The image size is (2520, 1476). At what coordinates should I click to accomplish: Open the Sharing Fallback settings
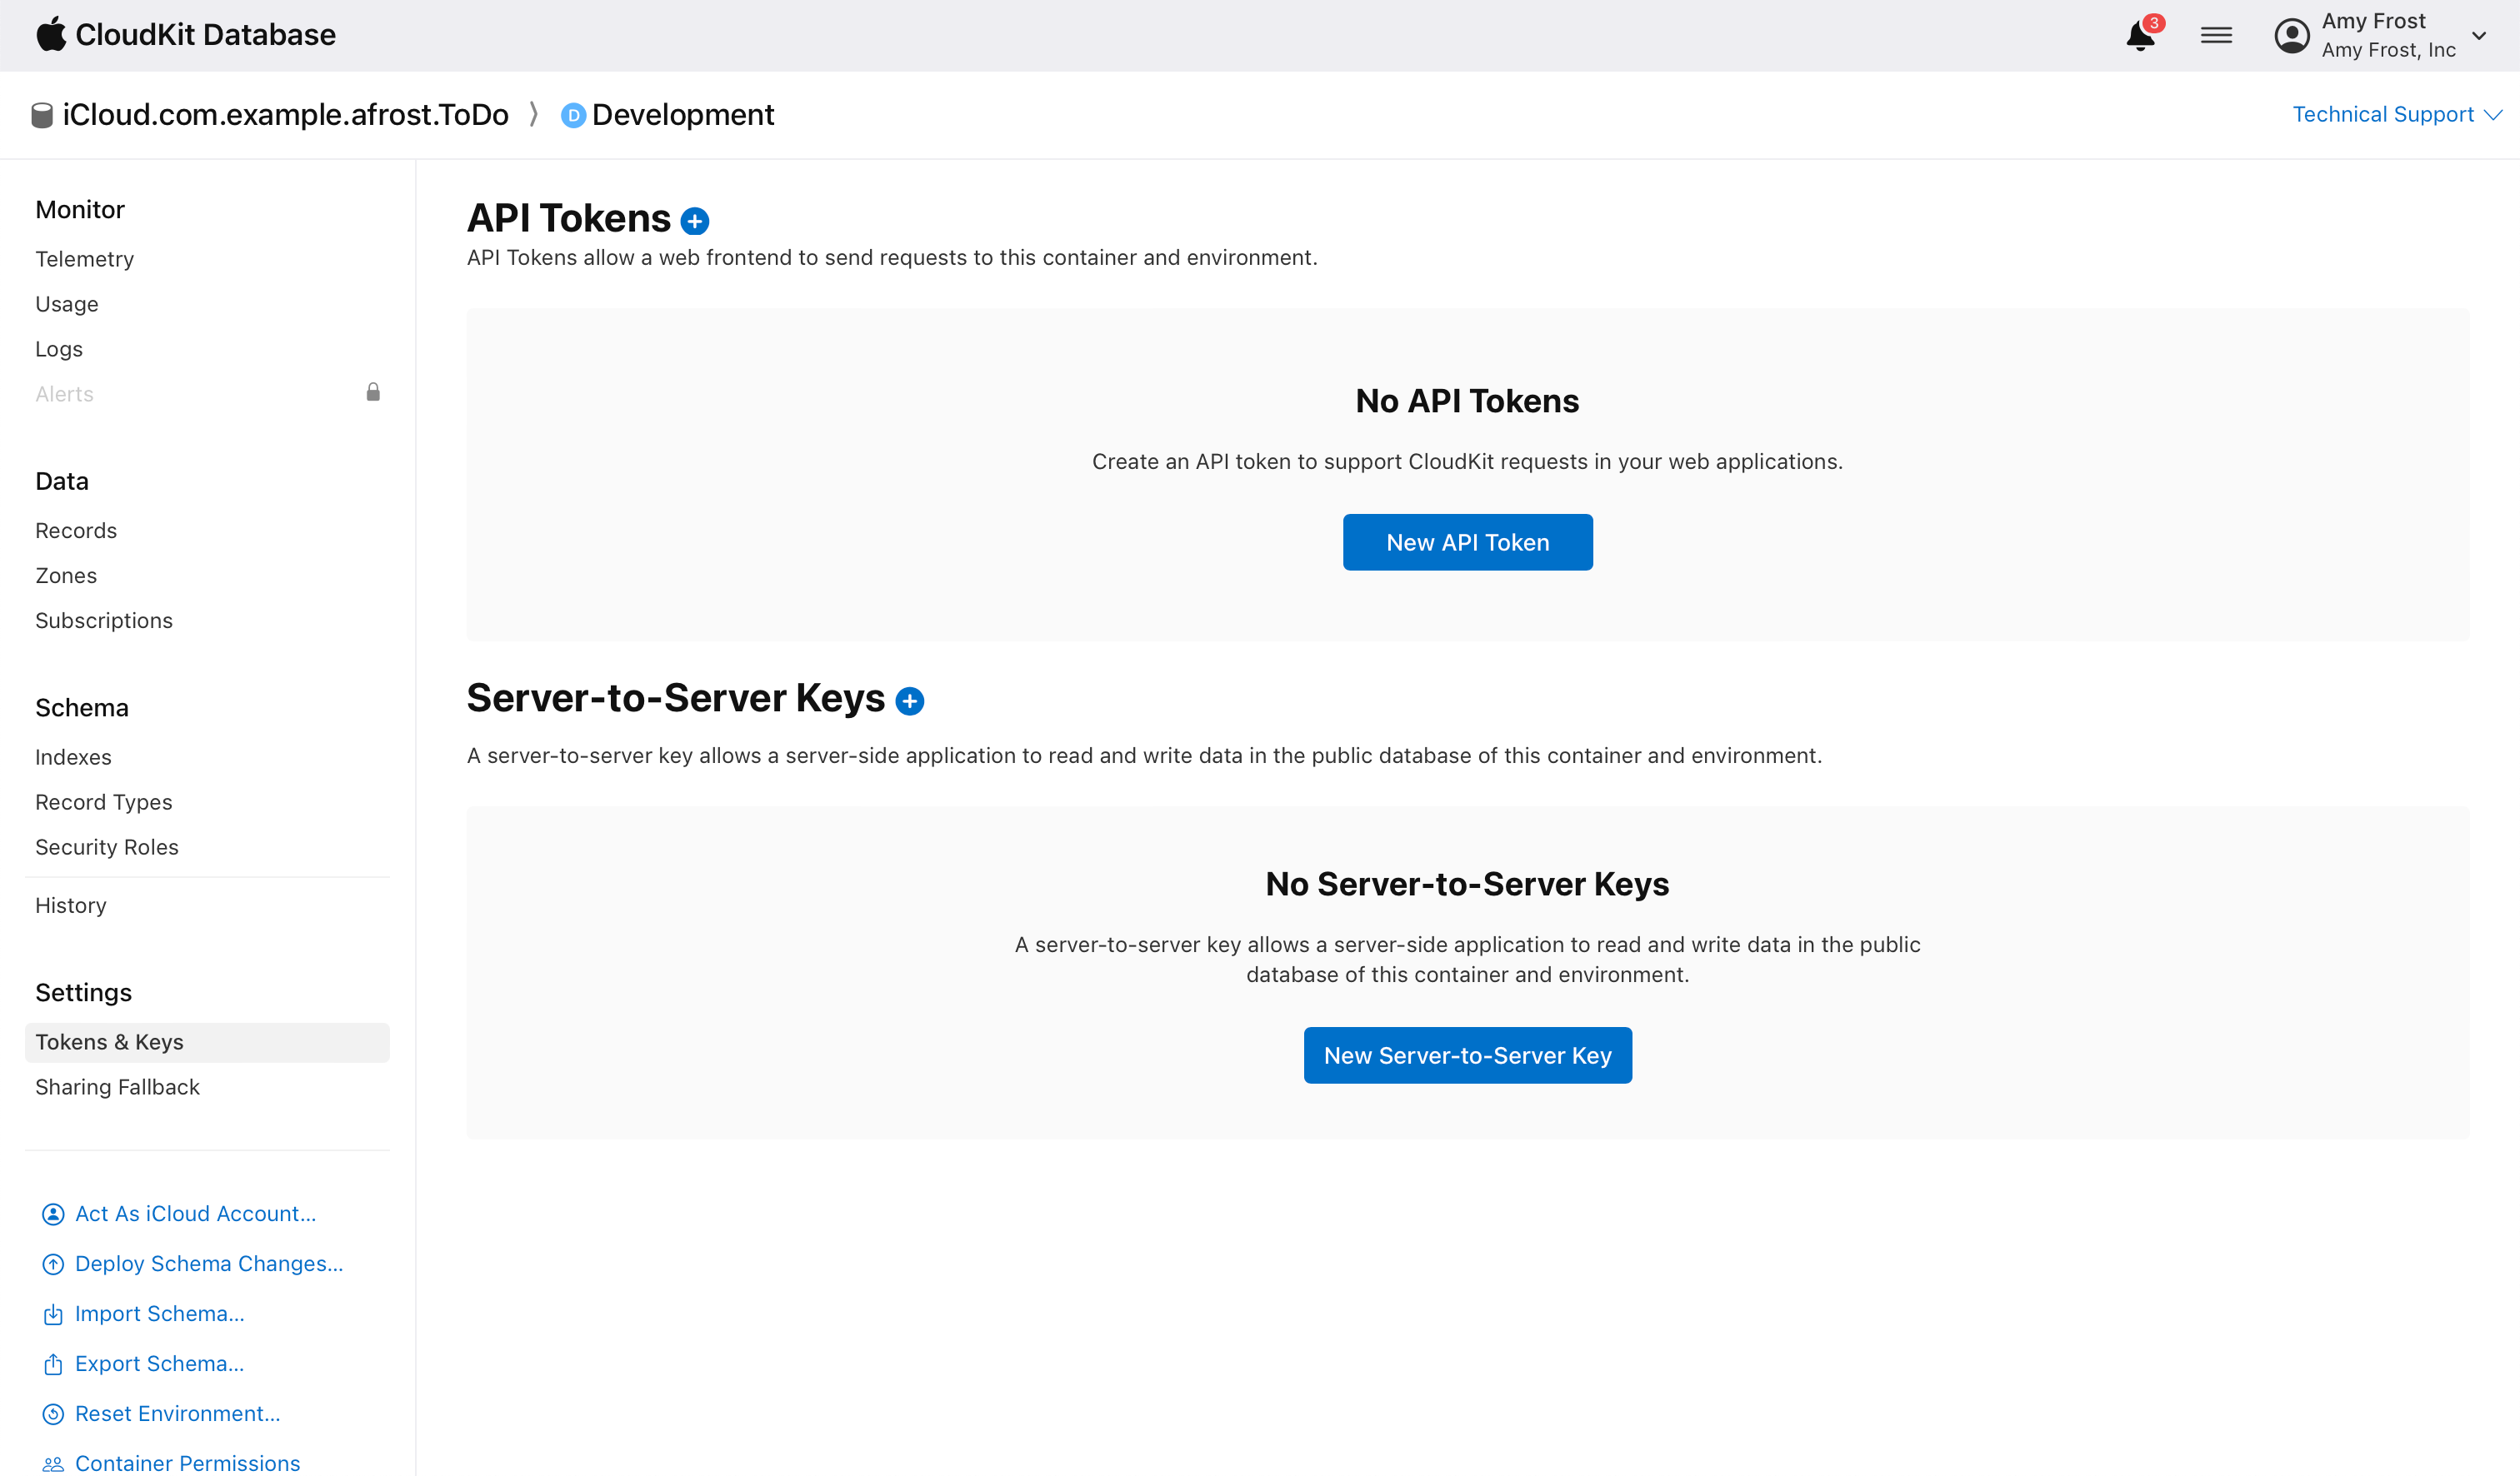117,1086
